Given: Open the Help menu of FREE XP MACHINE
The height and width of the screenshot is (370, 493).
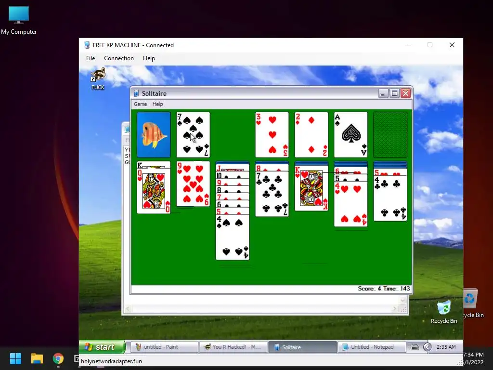Looking at the screenshot, I should [149, 58].
